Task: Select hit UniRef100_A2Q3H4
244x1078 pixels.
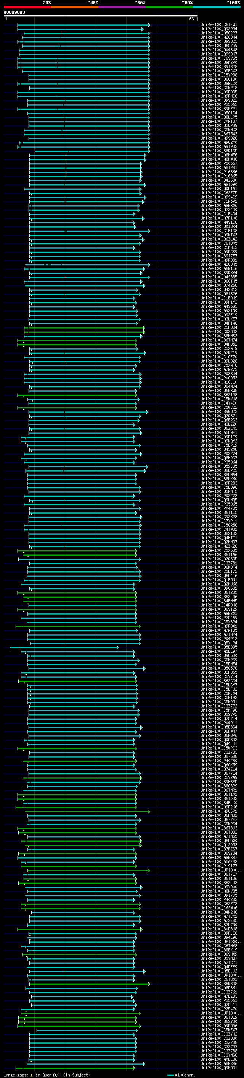Action: pyautogui.click(x=219, y=37)
